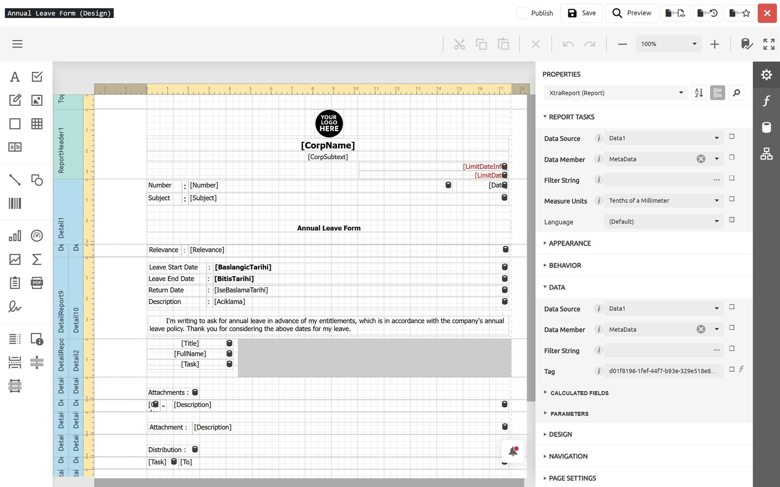Switch to the Properties gear tab
780x487 pixels.
coord(766,75)
